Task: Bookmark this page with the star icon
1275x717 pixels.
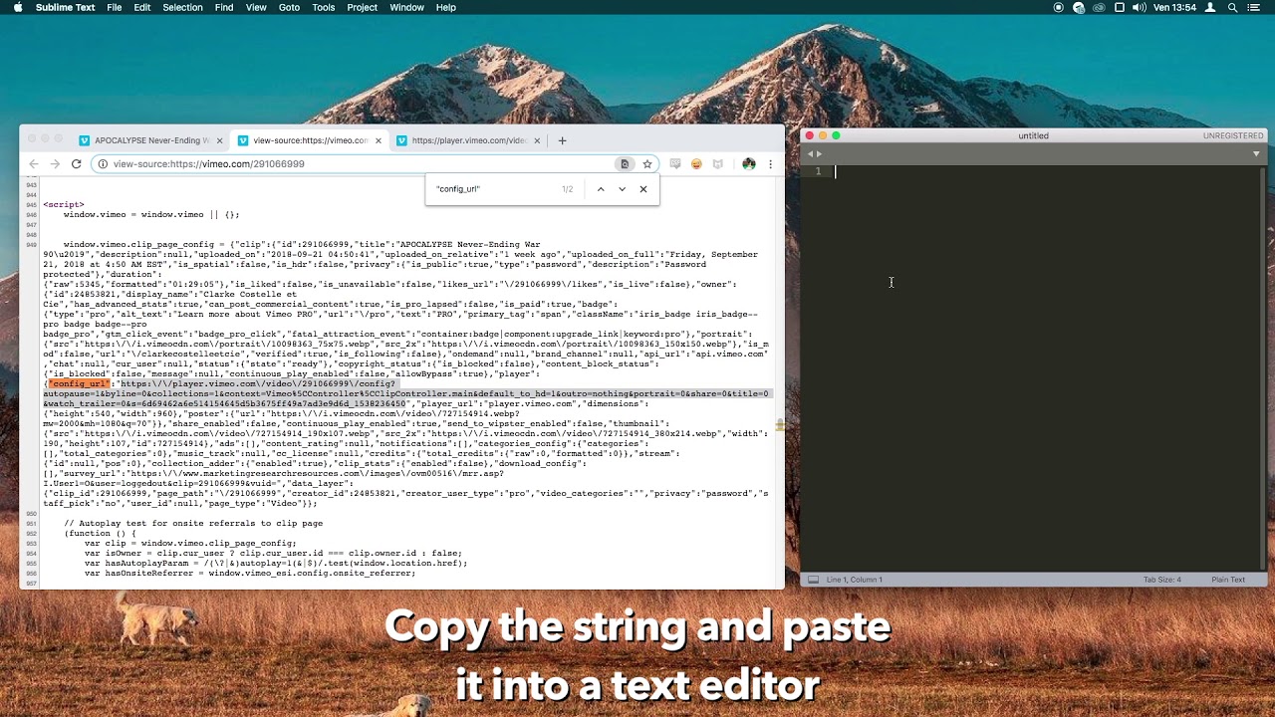Action: coord(646,163)
